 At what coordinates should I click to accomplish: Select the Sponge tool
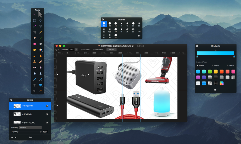(x=35, y=50)
